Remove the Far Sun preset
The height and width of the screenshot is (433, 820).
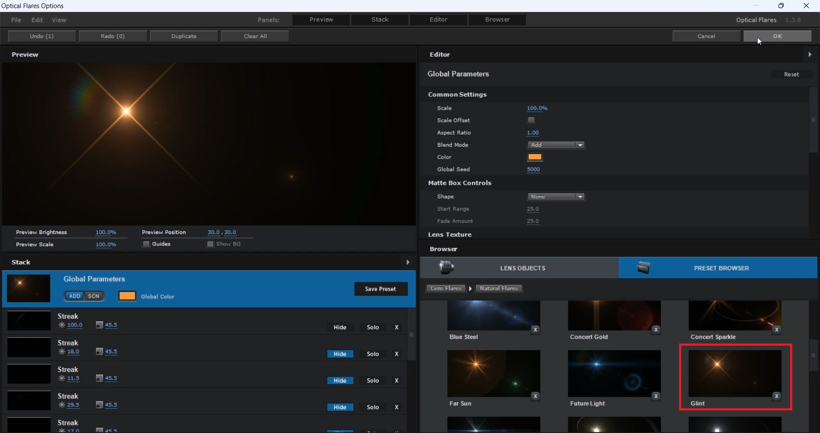[x=536, y=397]
